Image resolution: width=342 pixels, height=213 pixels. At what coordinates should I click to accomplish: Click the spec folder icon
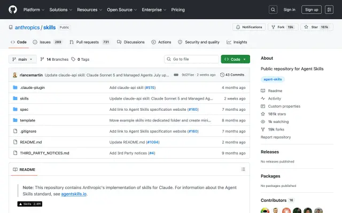15,109
